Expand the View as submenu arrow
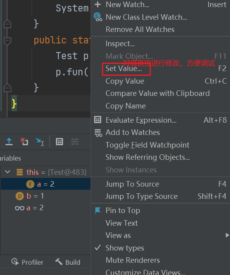The image size is (230, 275). [227, 235]
